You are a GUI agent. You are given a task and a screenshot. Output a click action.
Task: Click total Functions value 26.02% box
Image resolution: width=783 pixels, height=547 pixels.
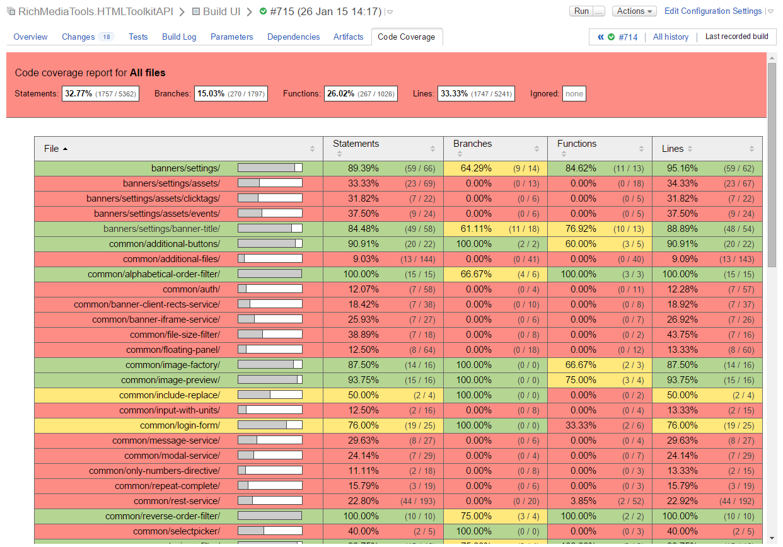361,94
